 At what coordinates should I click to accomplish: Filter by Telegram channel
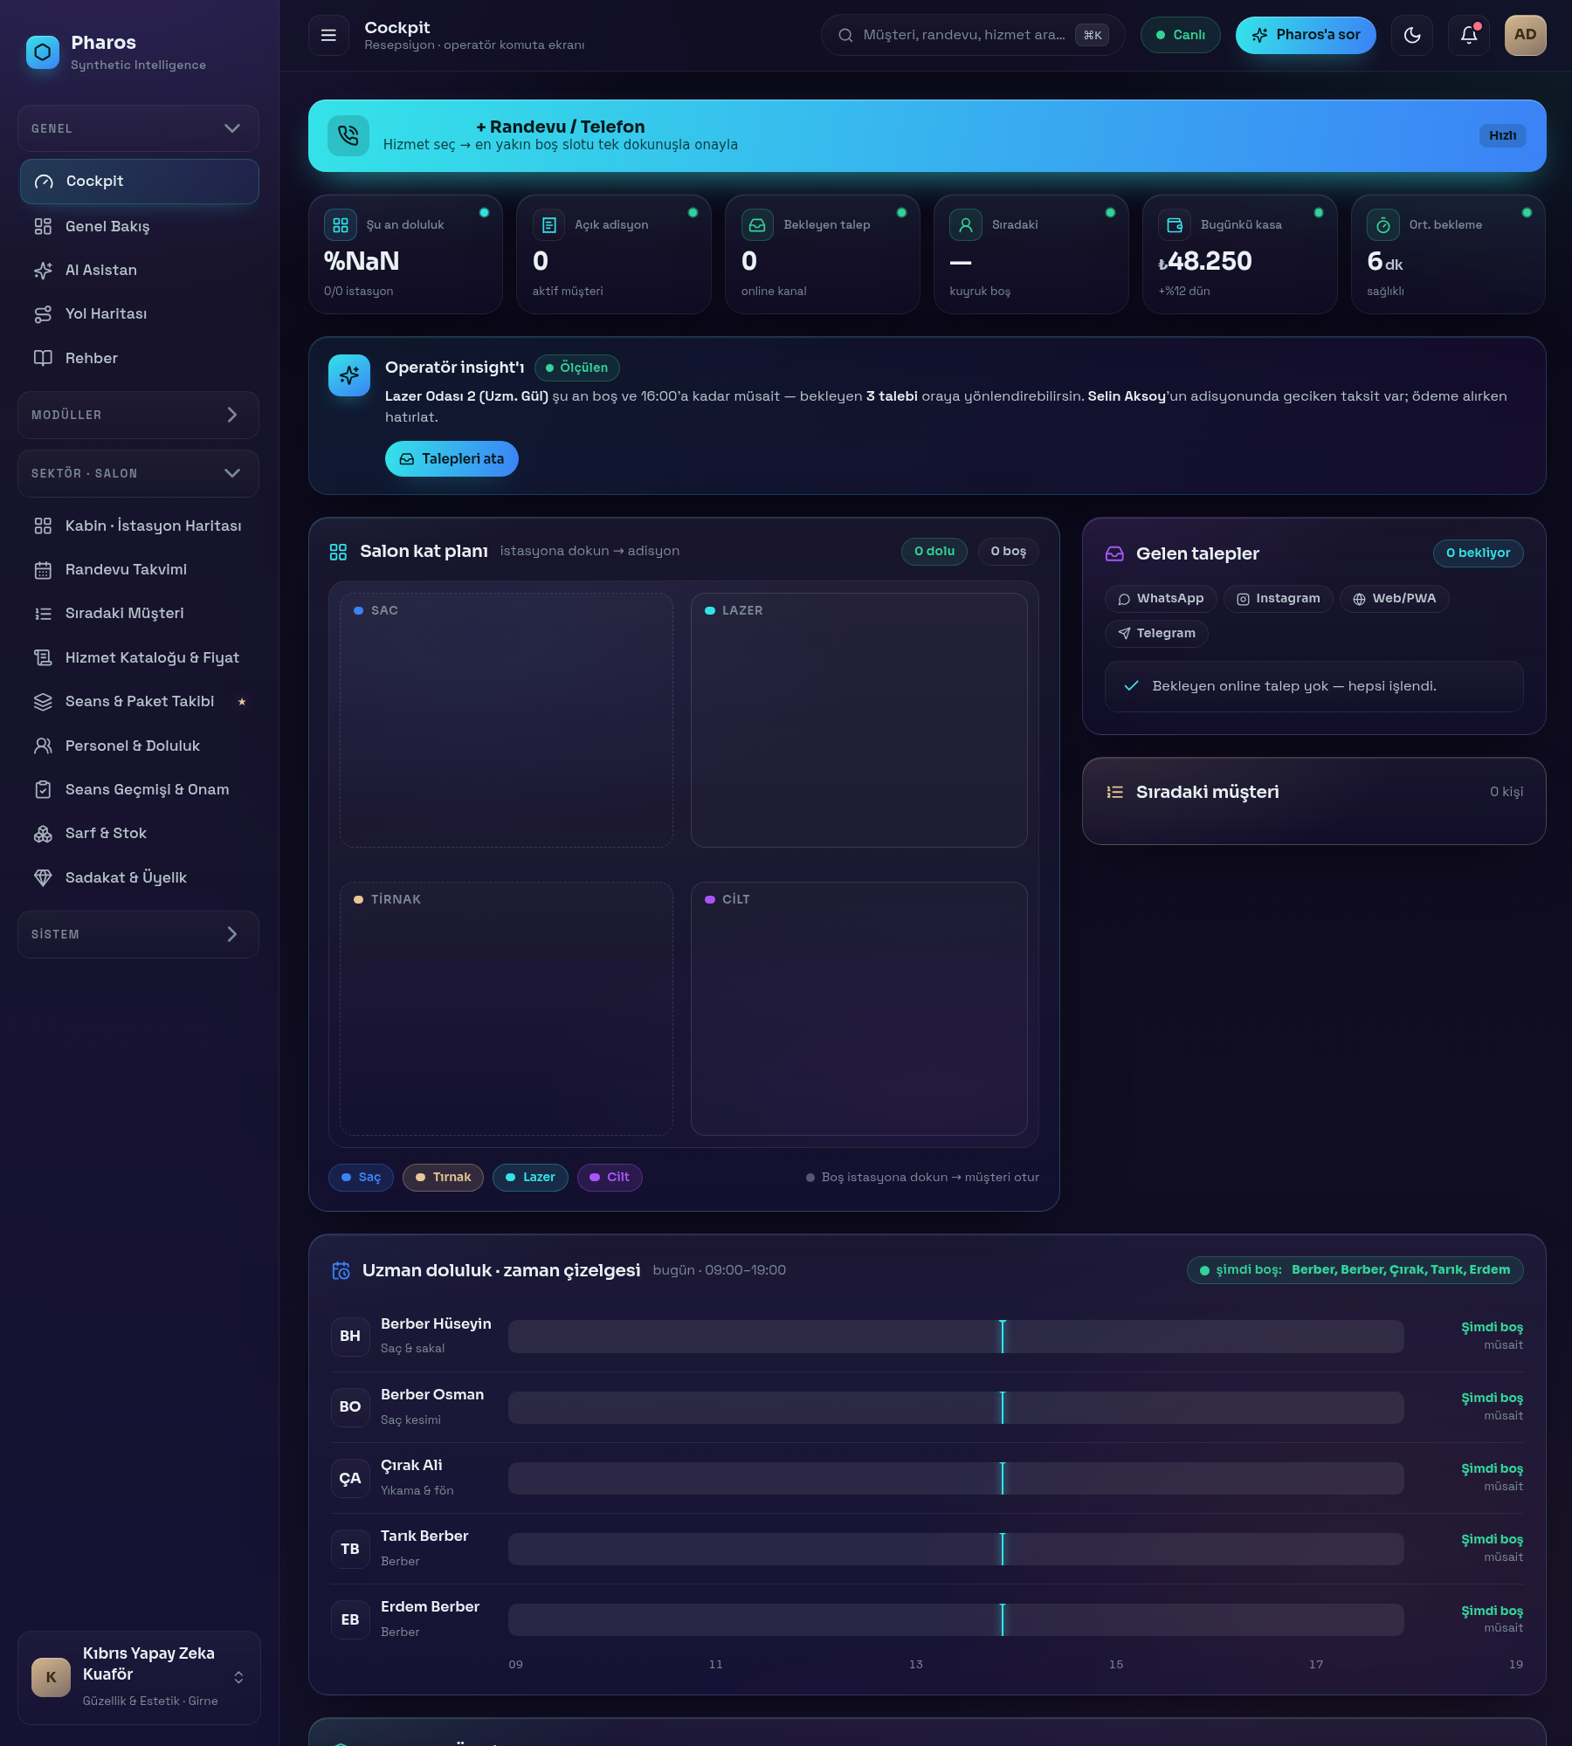1156,633
